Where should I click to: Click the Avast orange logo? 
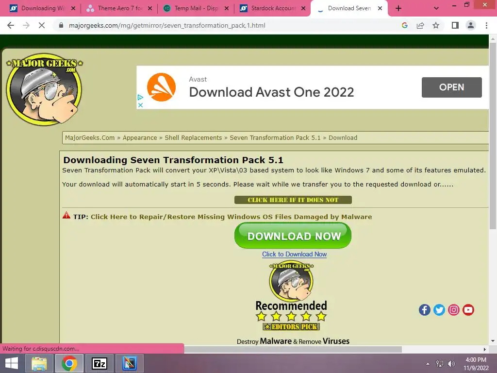click(x=161, y=87)
